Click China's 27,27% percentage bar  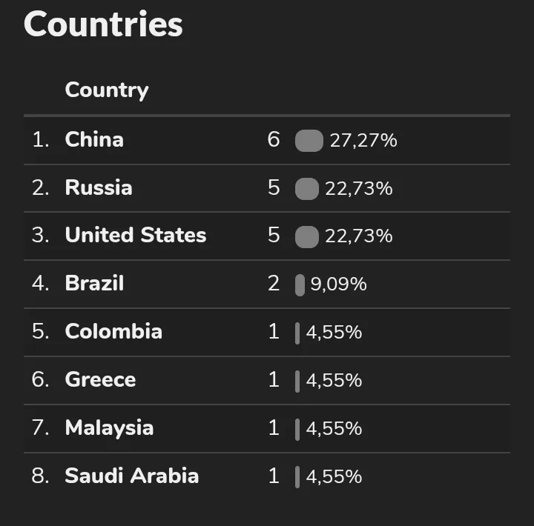pos(309,141)
